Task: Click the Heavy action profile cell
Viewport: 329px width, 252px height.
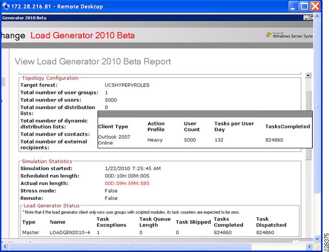Action: [x=155, y=140]
